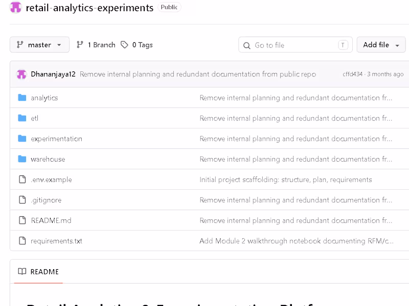Viewport: 409px width, 306px height.
Task: Open commit hash cffd434
Action: pos(352,74)
